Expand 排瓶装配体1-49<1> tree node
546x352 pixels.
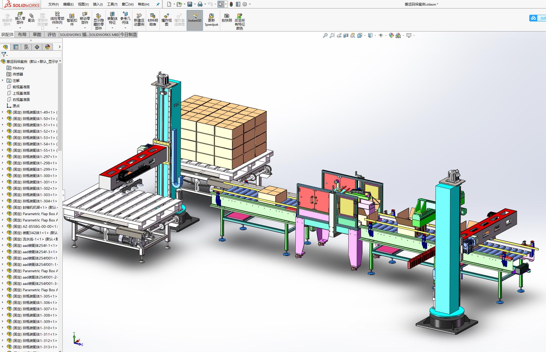point(3,112)
